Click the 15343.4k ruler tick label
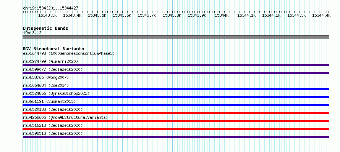The height and width of the screenshot is (152, 340). [x=72, y=15]
